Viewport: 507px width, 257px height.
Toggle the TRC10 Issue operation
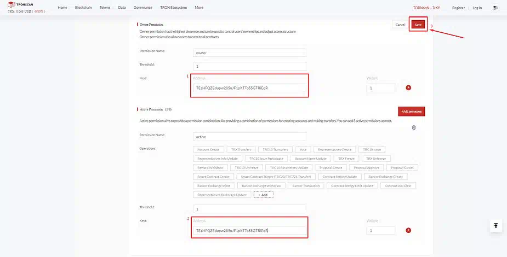[x=372, y=149]
